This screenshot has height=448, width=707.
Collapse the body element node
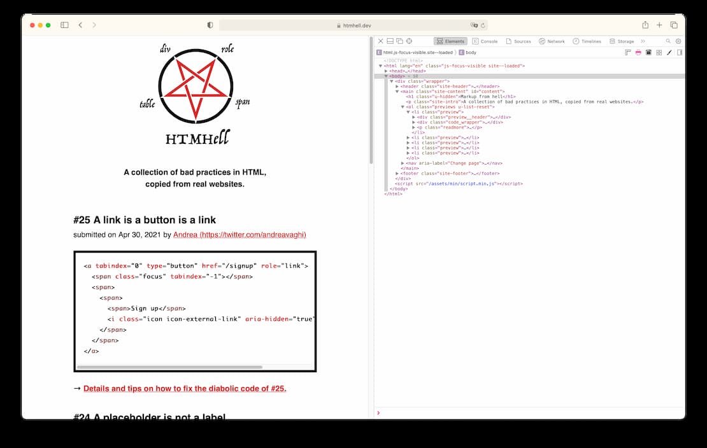386,76
